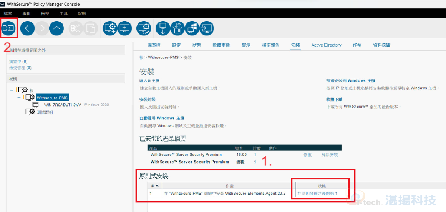Open the 工具 menu
Screen dimensions: 446x212
[63, 14]
